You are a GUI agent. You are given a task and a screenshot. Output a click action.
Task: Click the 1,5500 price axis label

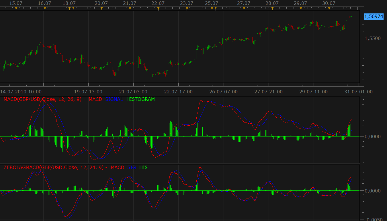coord(372,38)
